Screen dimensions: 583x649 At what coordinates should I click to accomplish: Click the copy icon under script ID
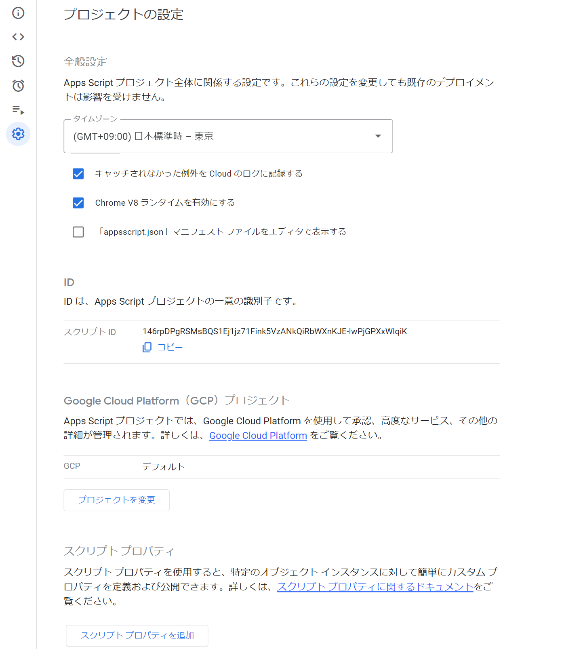[x=147, y=347]
